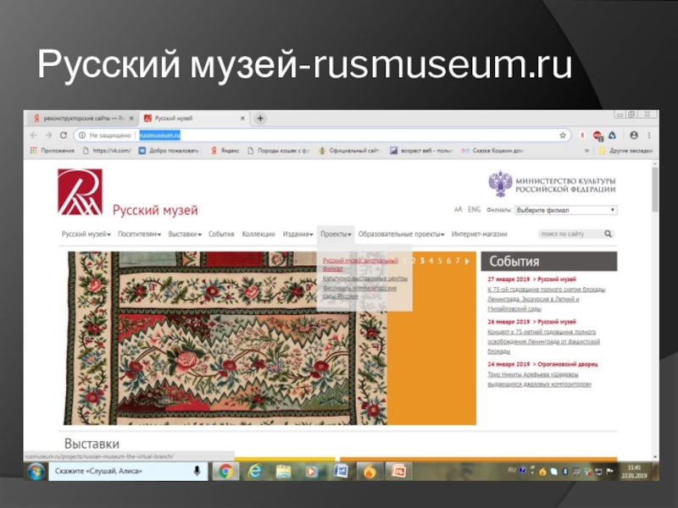
Task: Open Internet Explorer from the taskbar
Action: click(x=253, y=471)
